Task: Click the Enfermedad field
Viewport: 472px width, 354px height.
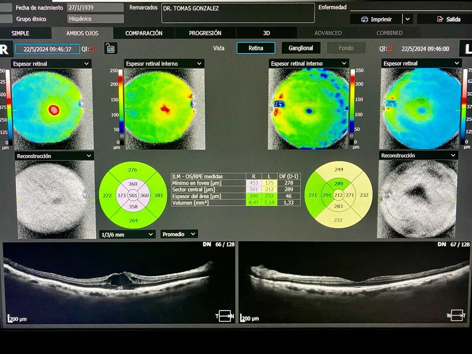Action: click(411, 7)
